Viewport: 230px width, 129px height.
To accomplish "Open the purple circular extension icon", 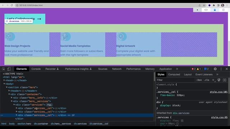I will tap(209, 5).
